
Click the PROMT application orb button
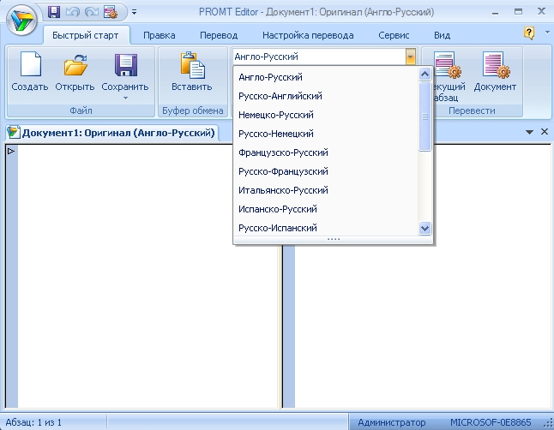coord(22,17)
